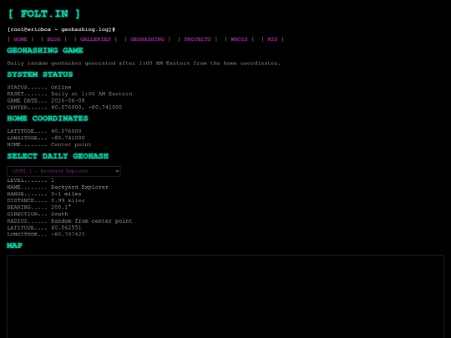Click the DIRECTION South line

pos(38,214)
